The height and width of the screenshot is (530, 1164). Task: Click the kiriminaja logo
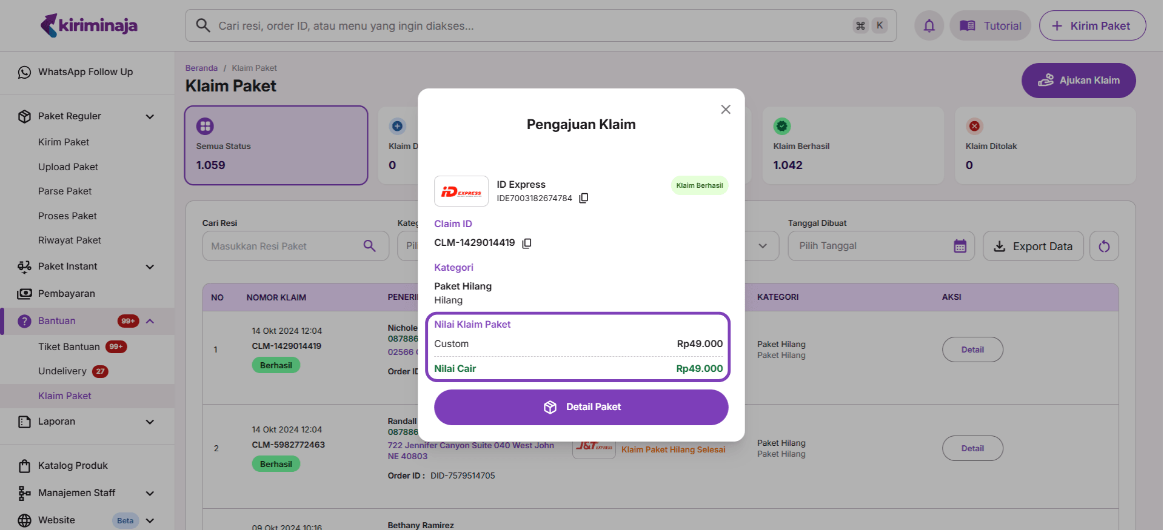point(89,25)
